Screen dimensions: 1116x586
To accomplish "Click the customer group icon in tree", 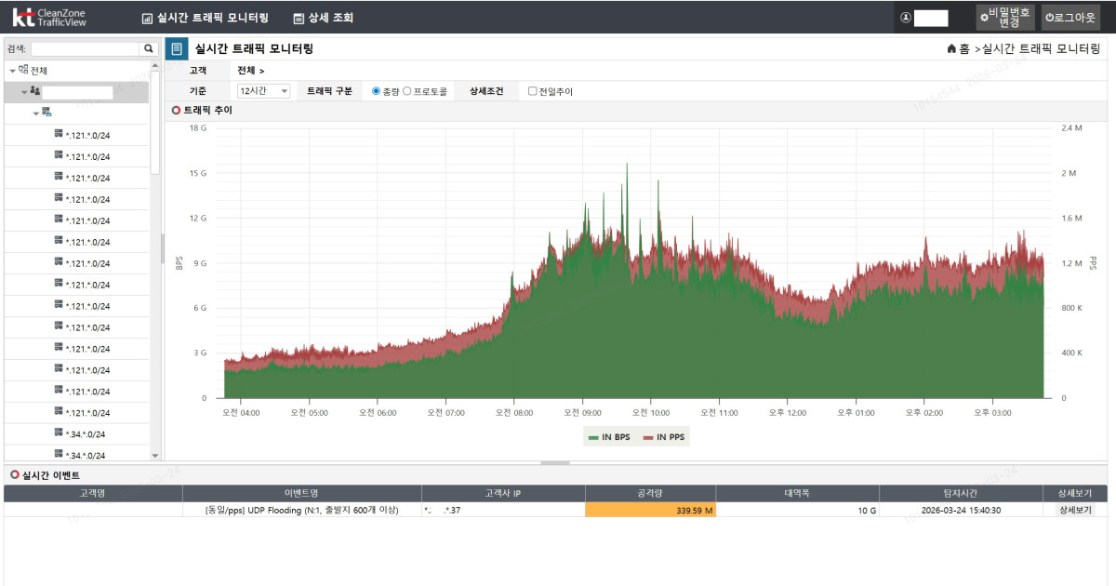I will (35, 91).
